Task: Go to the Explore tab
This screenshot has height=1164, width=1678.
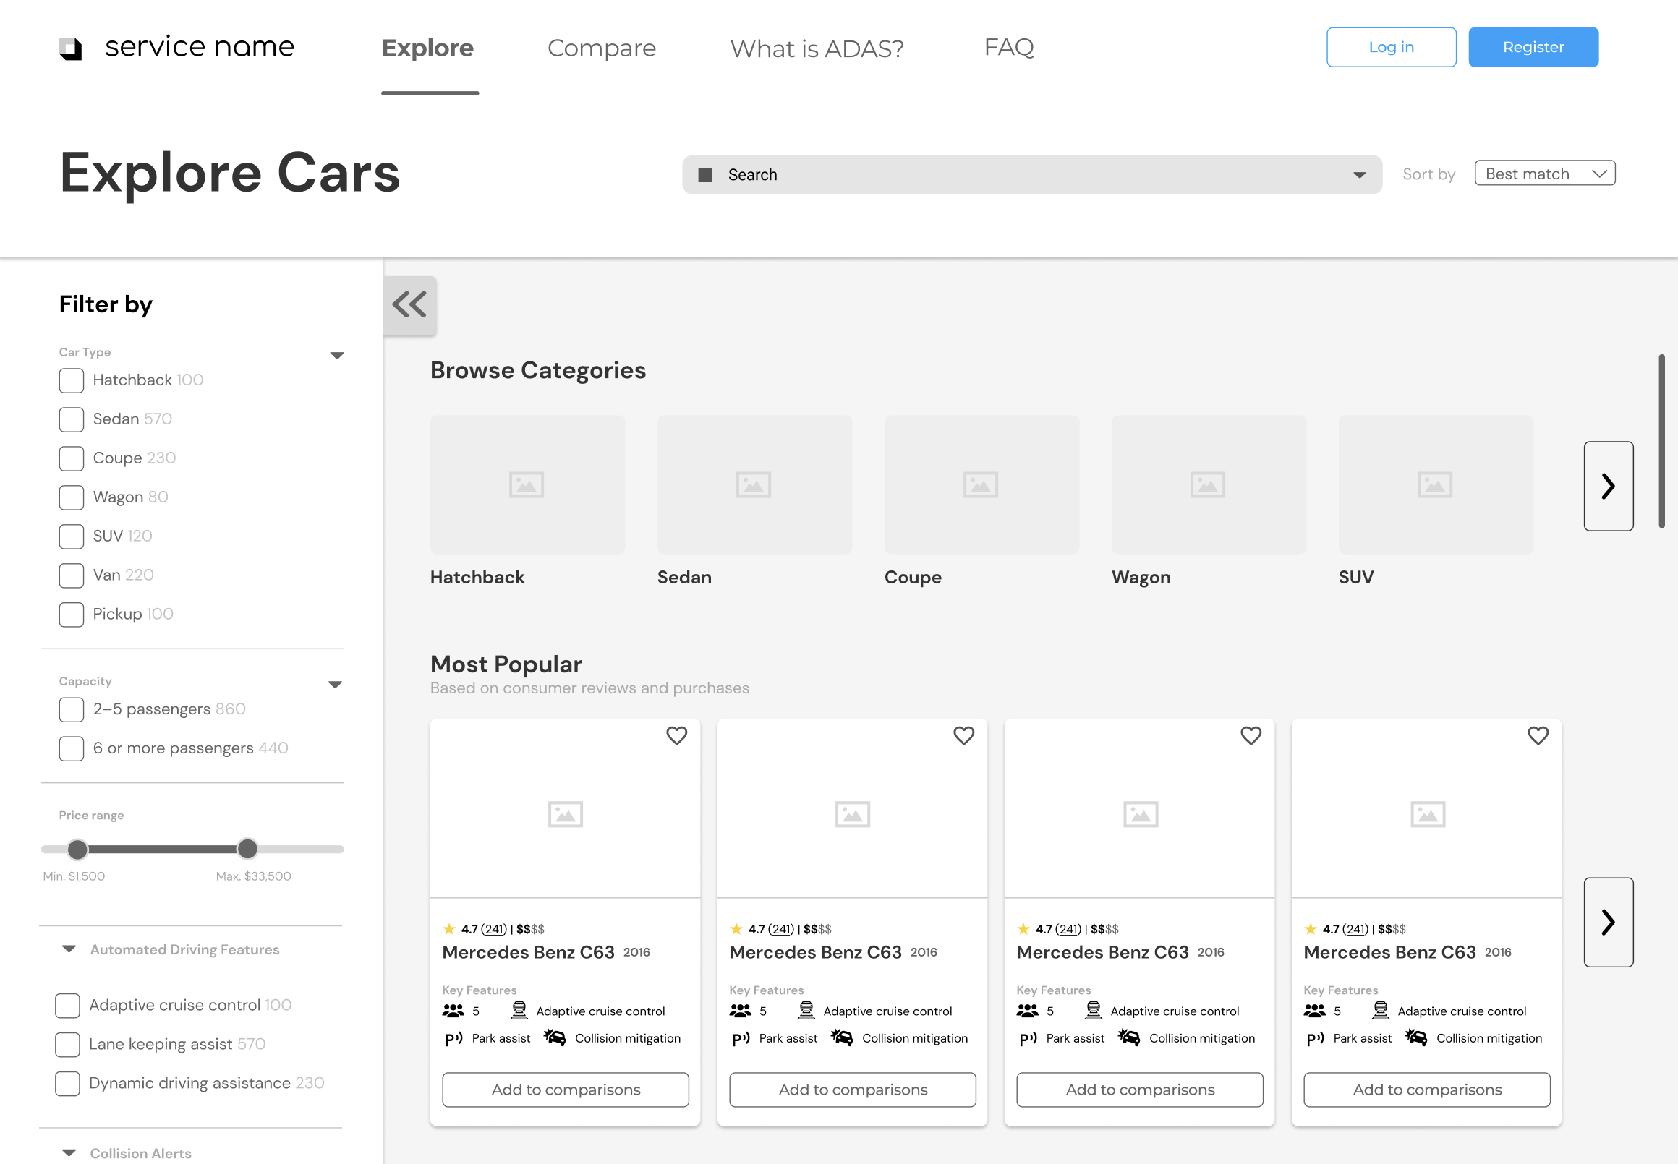Action: point(428,48)
